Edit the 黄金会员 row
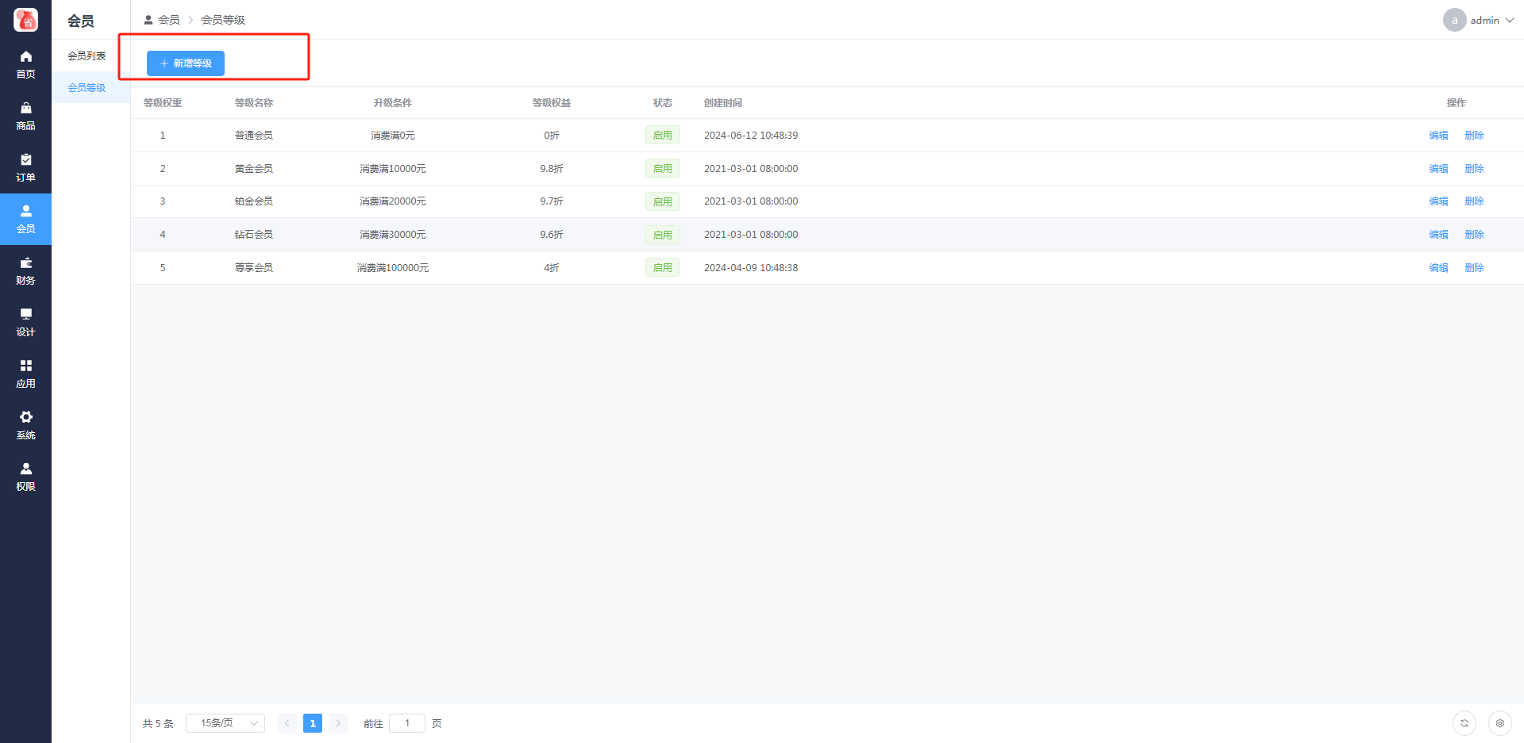This screenshot has width=1524, height=743. pos(1438,169)
